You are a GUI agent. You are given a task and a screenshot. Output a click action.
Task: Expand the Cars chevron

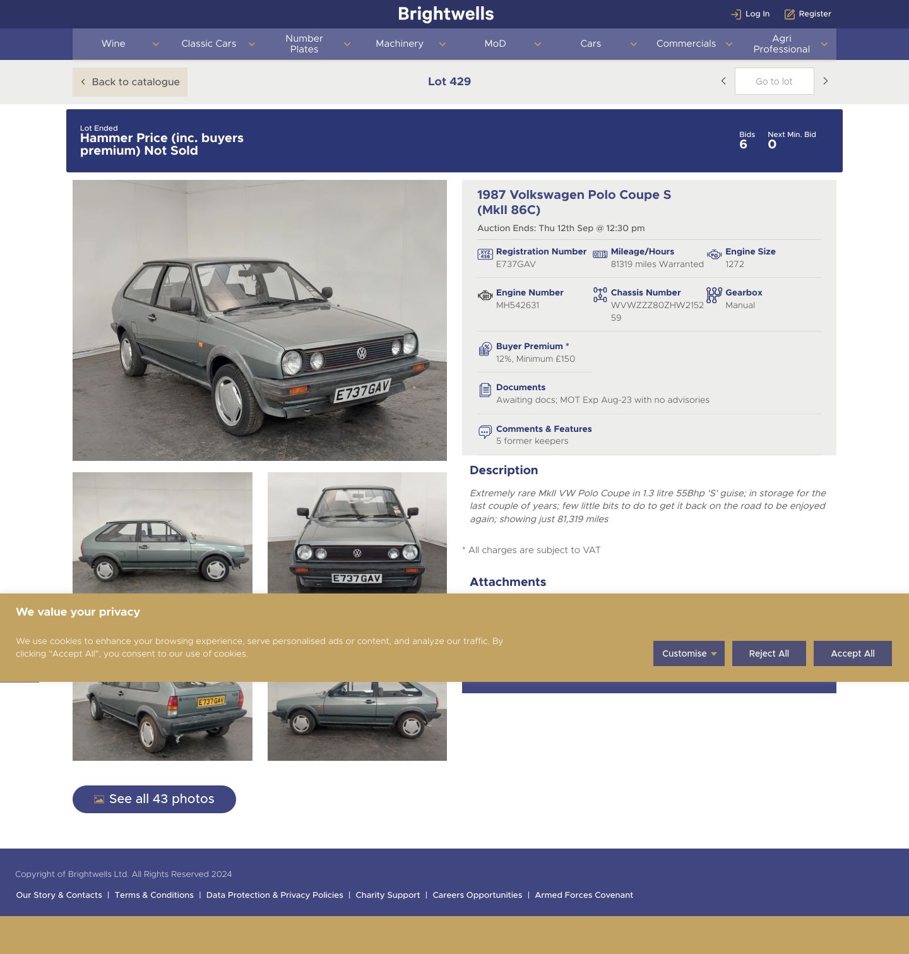pos(633,44)
